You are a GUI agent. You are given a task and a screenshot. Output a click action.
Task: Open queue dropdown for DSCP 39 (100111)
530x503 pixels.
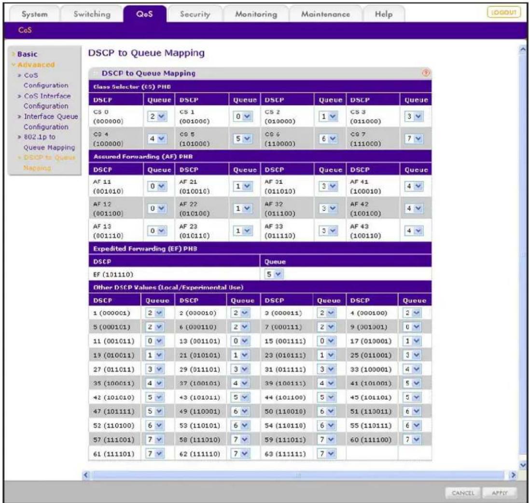pos(326,383)
